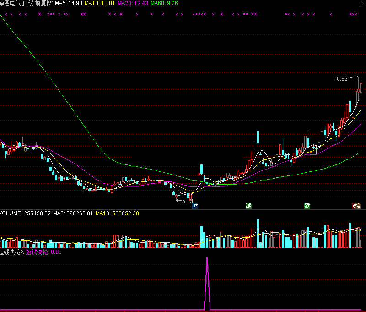Viewport: 366px width, 312px height.
Task: Click the blue 财 info marker
Action: [195, 206]
